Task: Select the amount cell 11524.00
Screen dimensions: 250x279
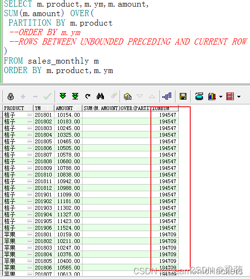Action: 68,228
